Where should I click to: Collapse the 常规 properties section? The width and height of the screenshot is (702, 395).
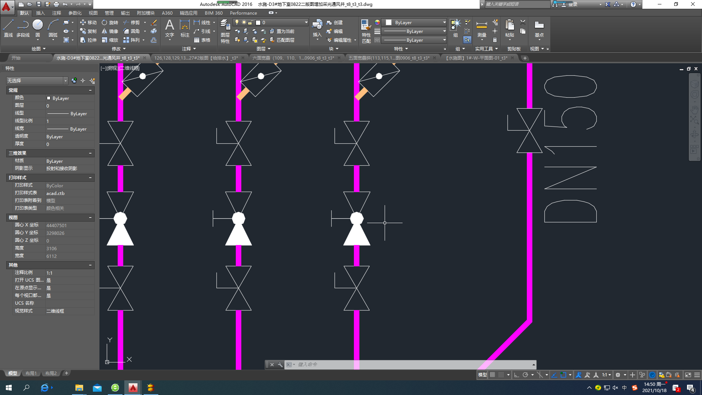[x=90, y=90]
